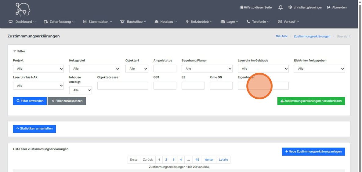Image resolution: width=362 pixels, height=172 pixels.
Task: Click the Hilfe zu dieser Seite book icon
Action: click(x=242, y=7)
